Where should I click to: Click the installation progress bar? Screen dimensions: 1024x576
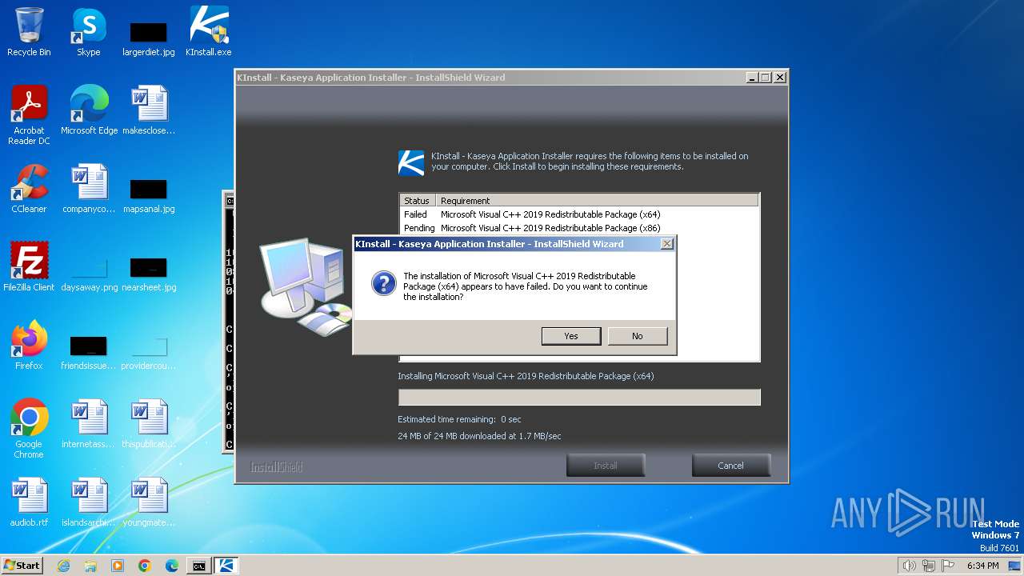tap(579, 398)
